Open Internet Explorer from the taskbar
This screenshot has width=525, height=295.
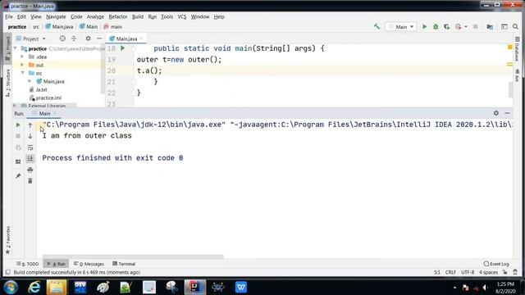pyautogui.click(x=34, y=287)
